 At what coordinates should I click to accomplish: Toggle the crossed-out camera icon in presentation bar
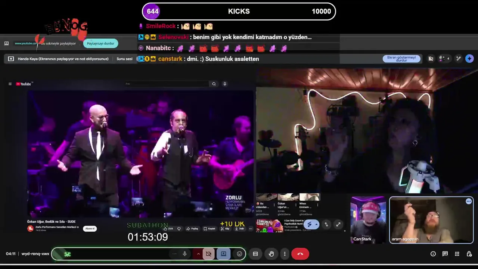[x=431, y=59]
